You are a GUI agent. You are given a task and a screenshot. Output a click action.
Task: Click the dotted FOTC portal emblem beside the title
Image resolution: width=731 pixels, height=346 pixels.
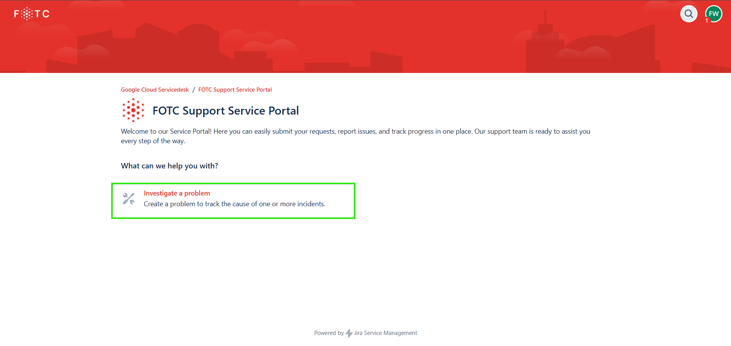[x=133, y=110]
